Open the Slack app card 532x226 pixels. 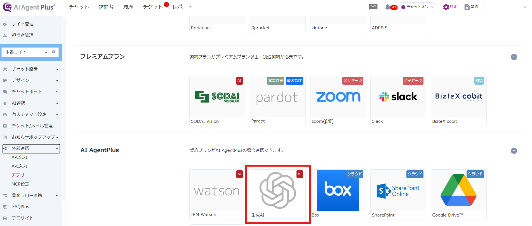point(398,101)
